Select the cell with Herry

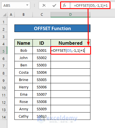[x=23, y=87]
